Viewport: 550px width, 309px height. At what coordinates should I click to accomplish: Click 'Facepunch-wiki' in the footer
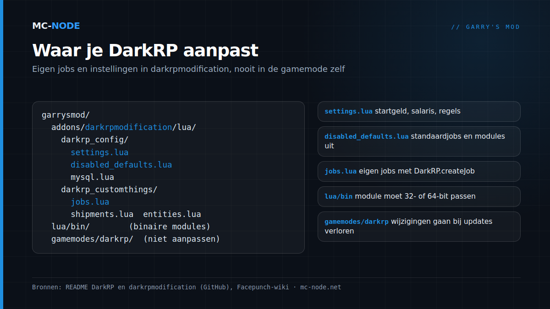(x=263, y=287)
